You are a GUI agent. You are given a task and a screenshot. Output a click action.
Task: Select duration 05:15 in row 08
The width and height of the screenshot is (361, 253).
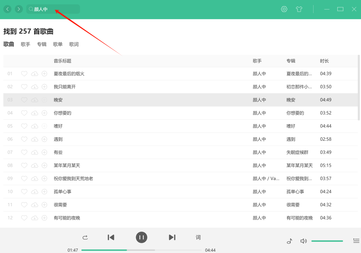326,165
